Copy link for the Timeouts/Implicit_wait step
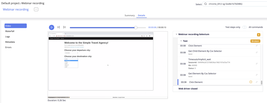 point(257,64)
